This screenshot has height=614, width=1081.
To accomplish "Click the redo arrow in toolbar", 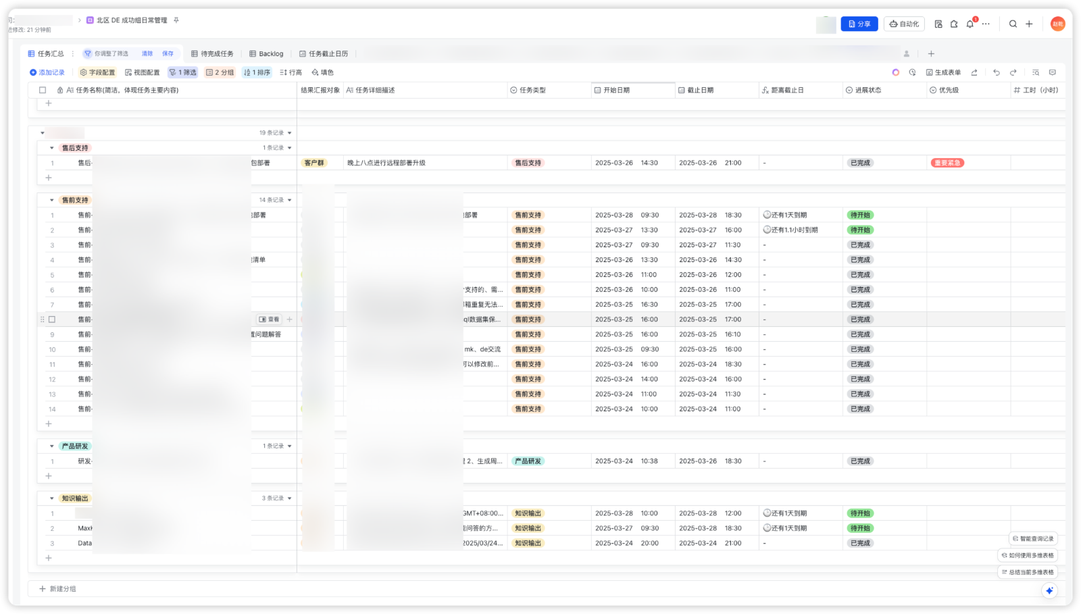I will (1013, 72).
